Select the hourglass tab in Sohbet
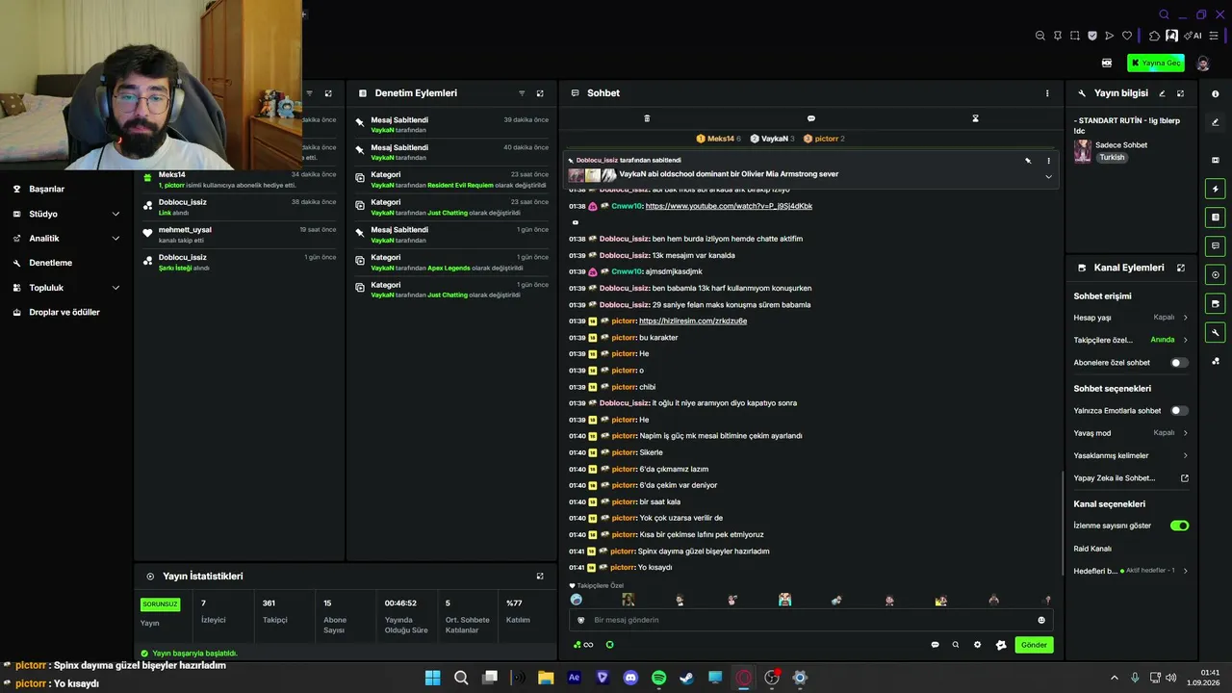 pos(975,118)
